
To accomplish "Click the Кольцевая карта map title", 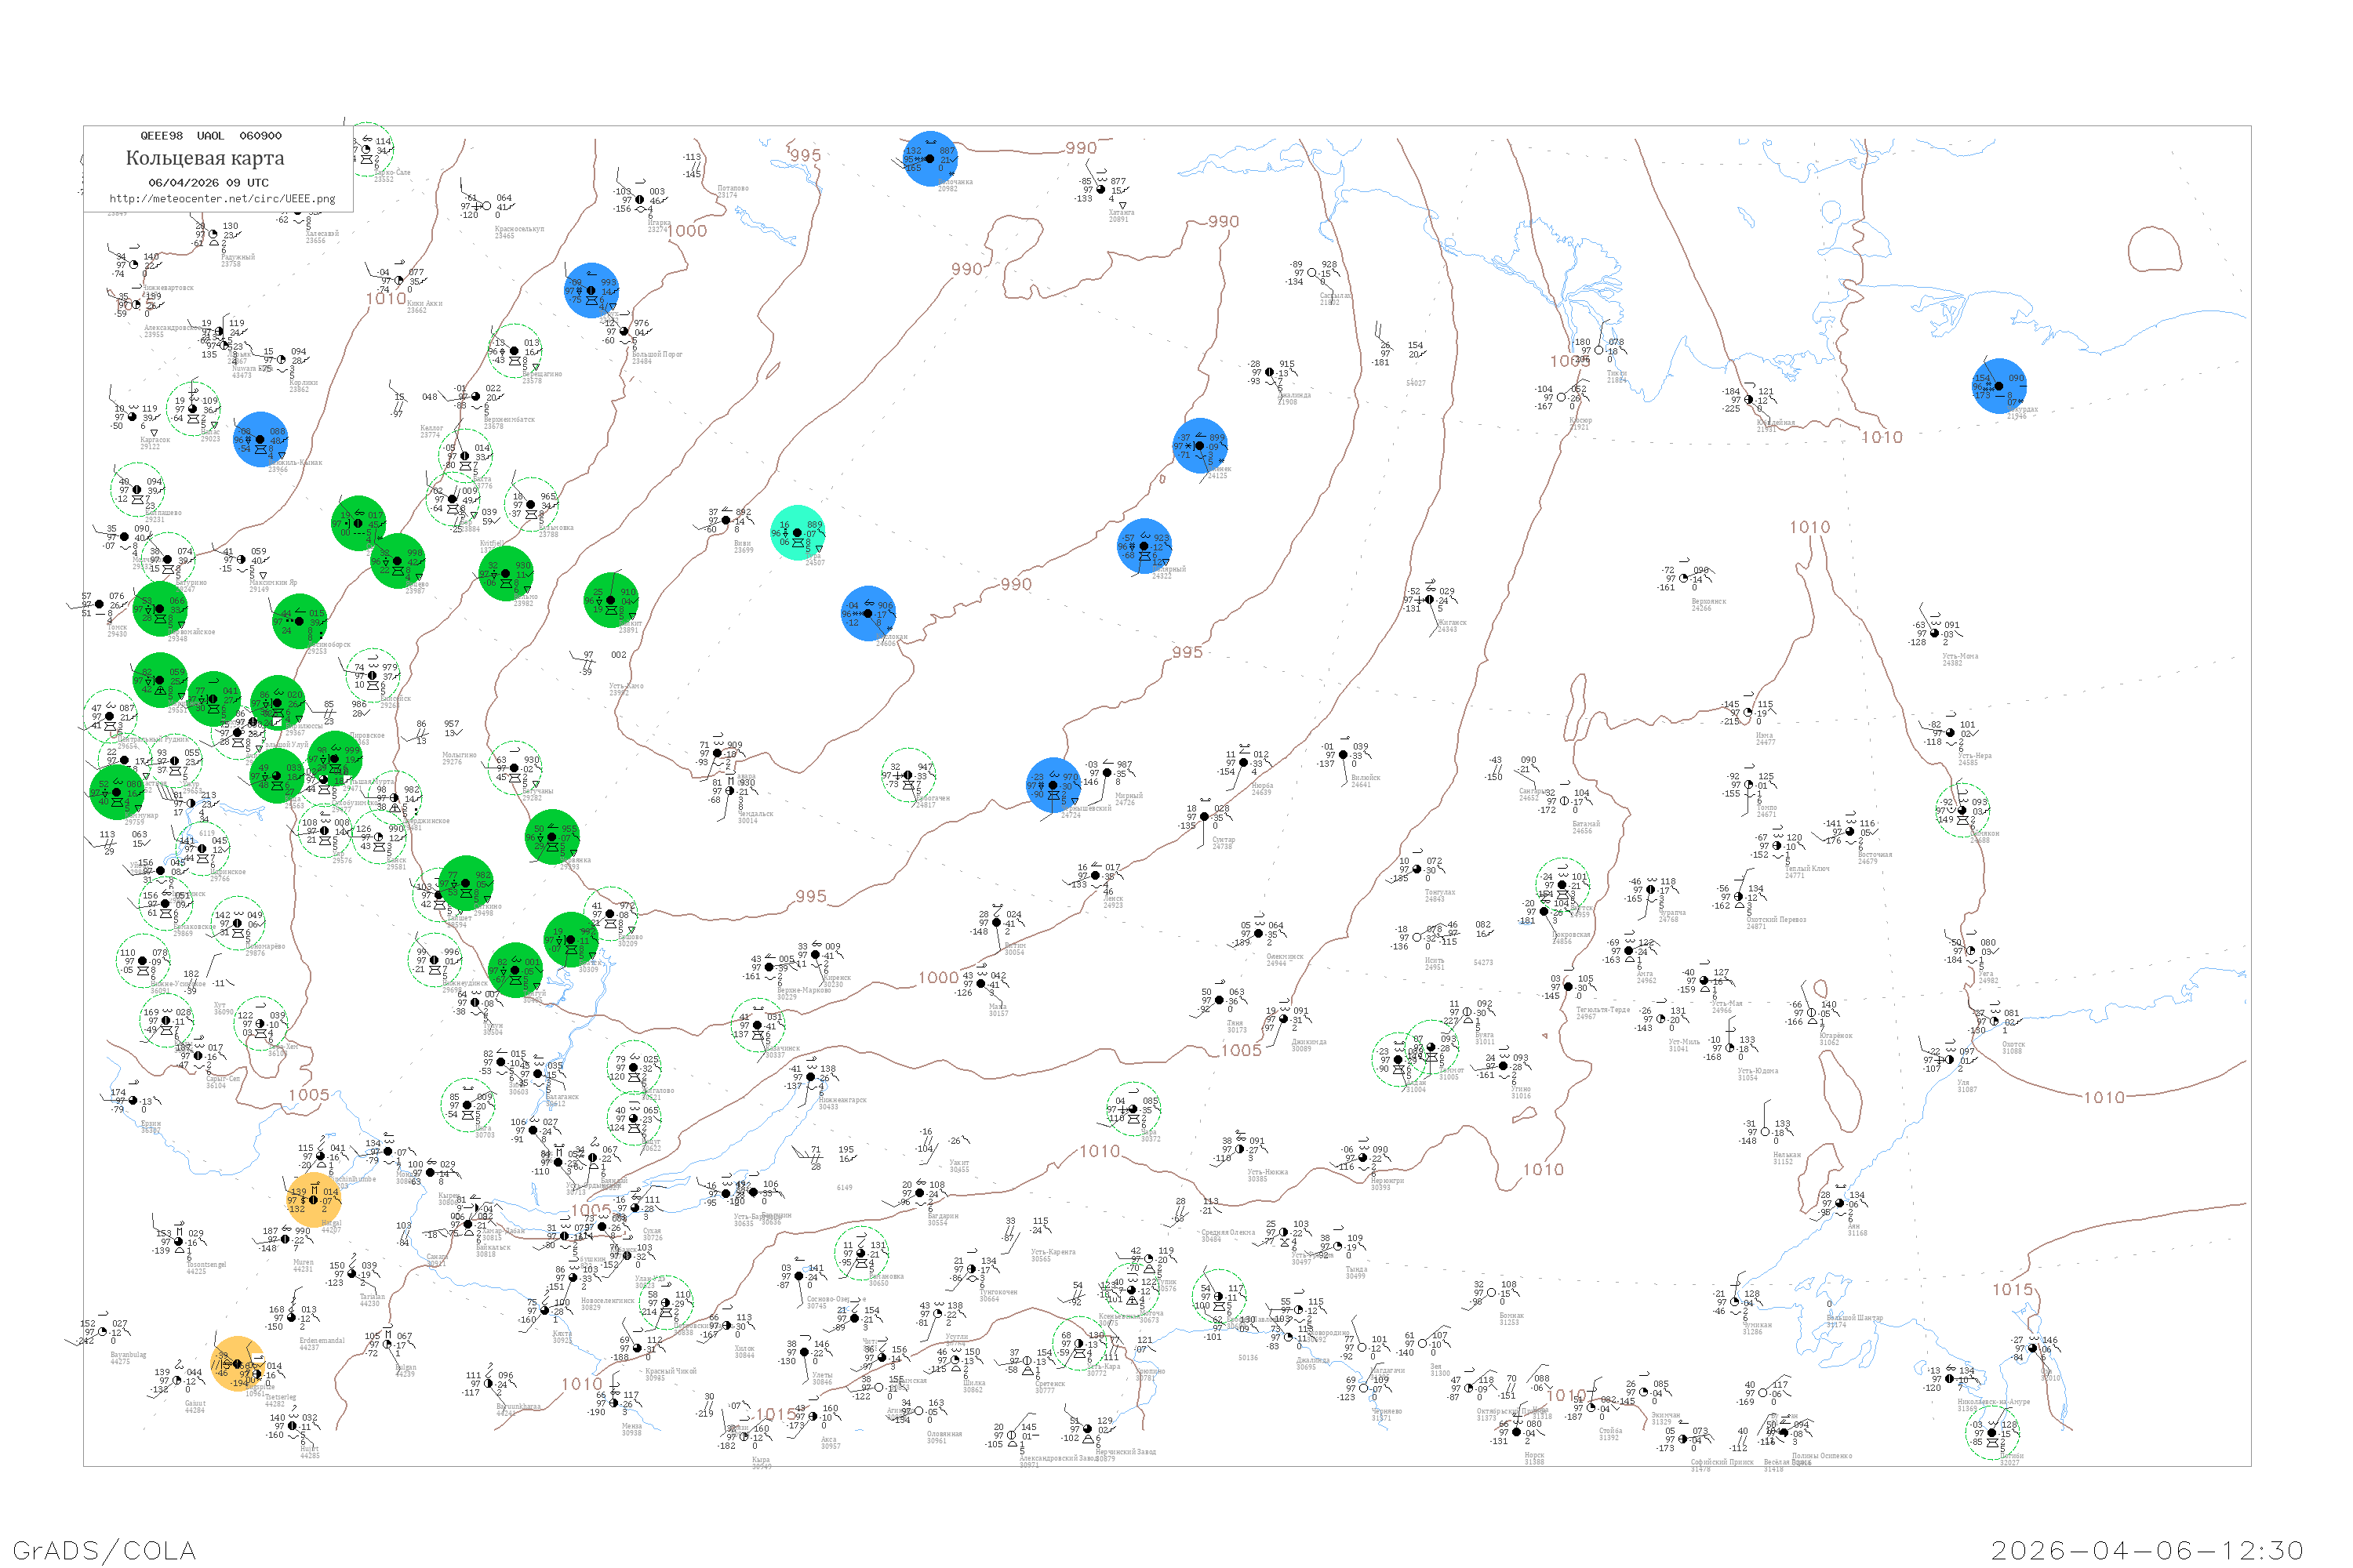I will 205,158.
